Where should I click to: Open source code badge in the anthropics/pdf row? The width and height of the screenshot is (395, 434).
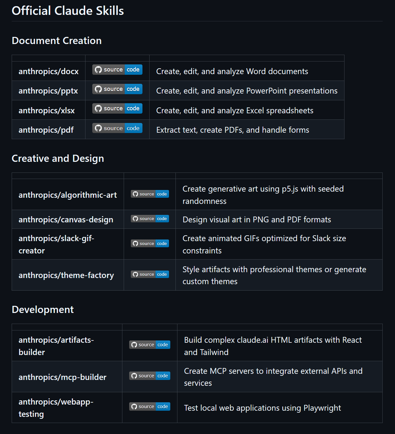click(x=117, y=128)
